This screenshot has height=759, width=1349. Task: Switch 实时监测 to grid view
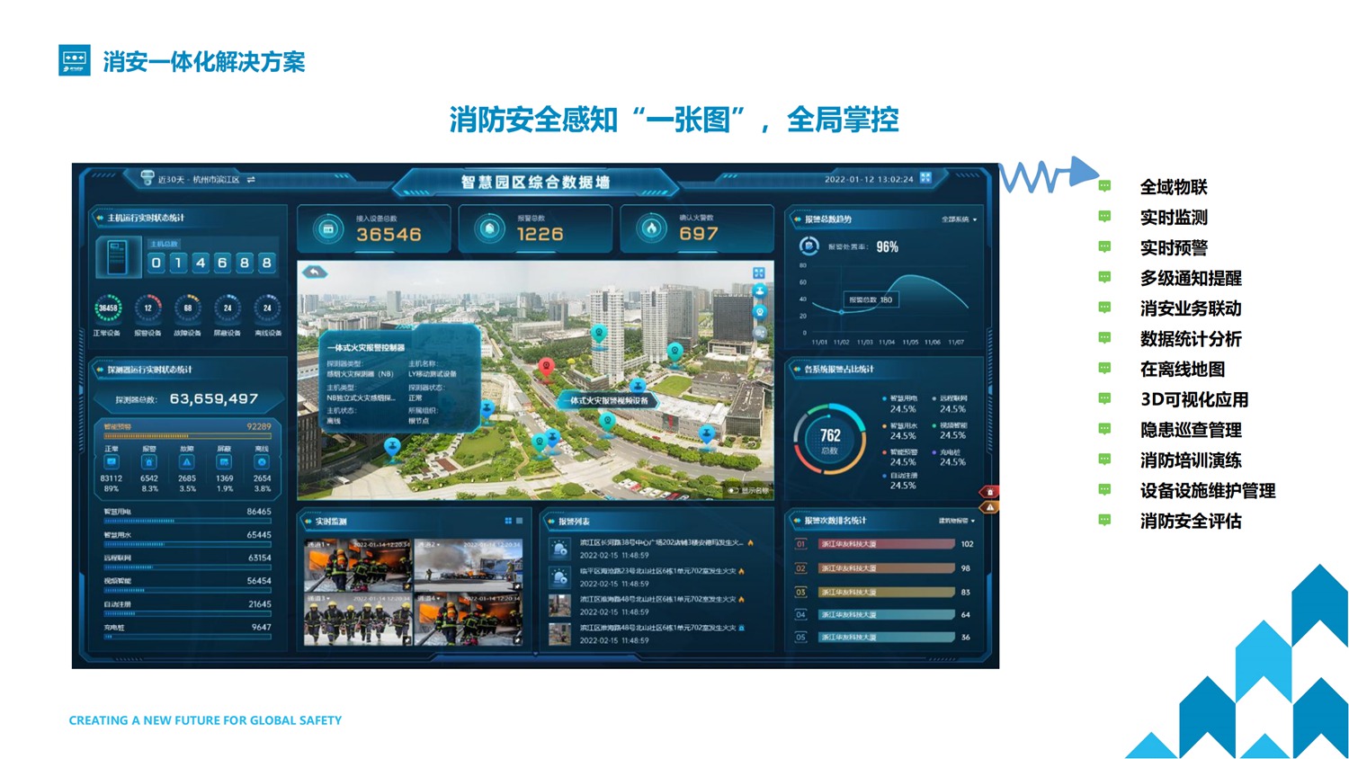coord(508,521)
